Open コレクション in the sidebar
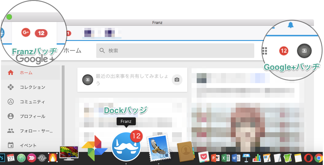 coord(30,87)
